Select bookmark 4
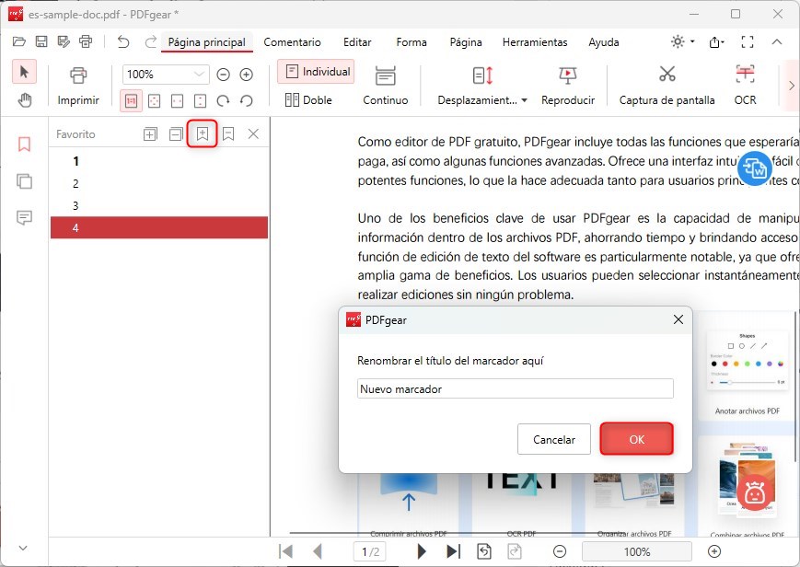 [159, 227]
